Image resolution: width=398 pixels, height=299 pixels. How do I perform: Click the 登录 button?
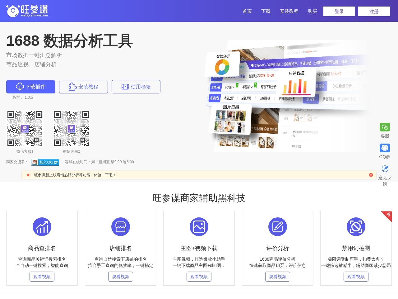339,12
